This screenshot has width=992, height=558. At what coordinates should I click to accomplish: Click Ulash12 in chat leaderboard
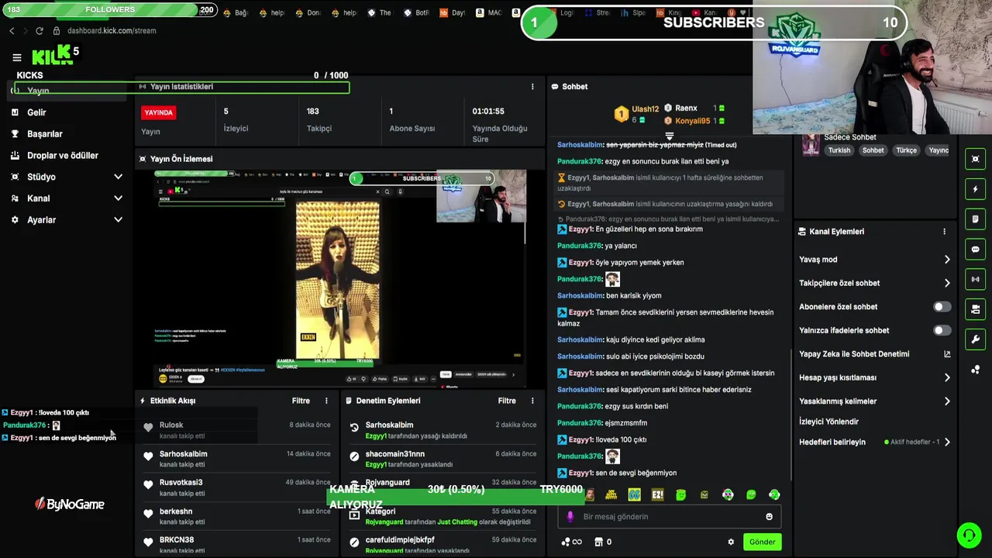click(645, 109)
